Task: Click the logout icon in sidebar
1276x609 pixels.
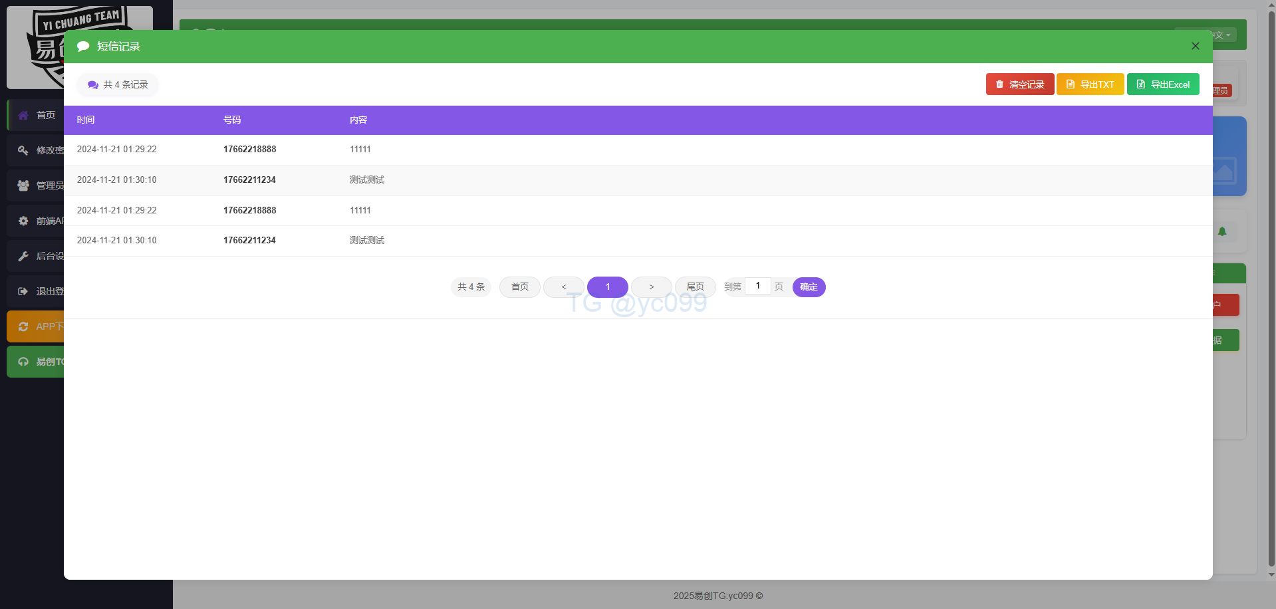Action: [x=23, y=291]
